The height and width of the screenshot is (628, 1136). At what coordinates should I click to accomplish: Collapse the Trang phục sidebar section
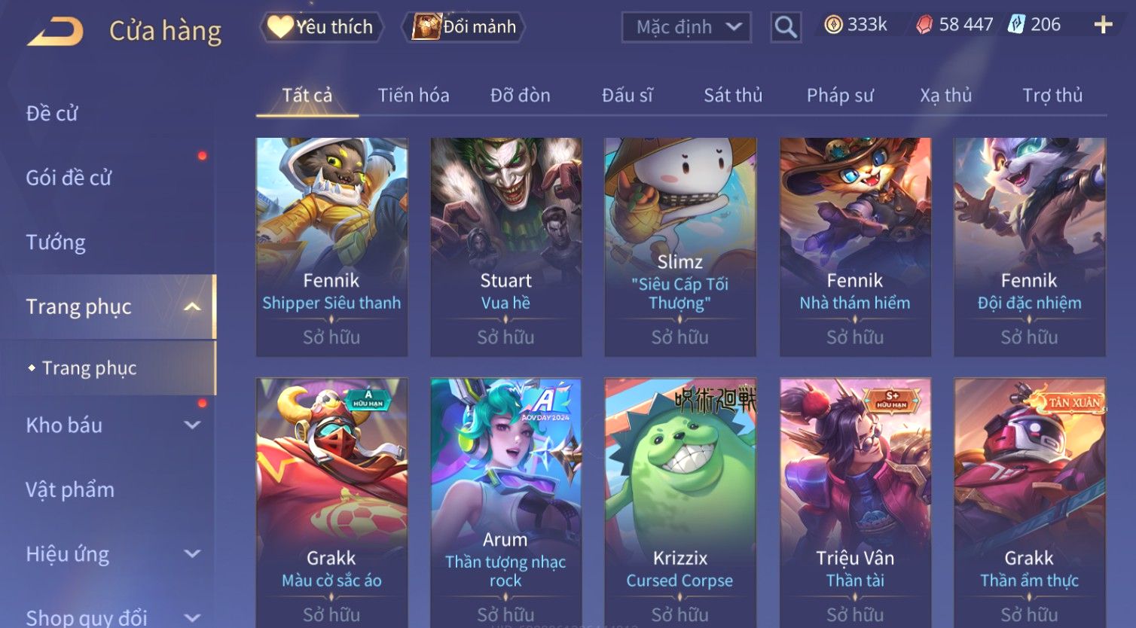(192, 306)
